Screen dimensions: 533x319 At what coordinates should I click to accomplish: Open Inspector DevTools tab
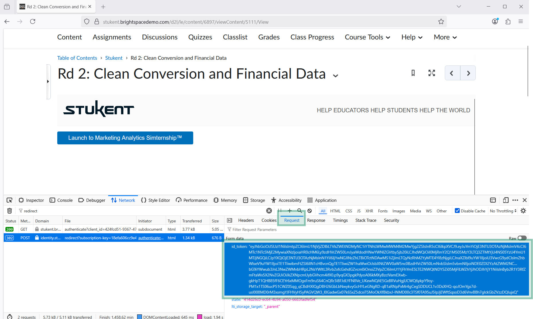click(31, 200)
